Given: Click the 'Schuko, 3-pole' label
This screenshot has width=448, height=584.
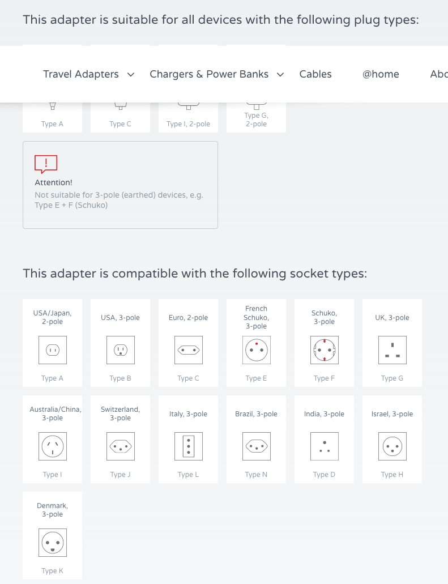Looking at the screenshot, I should (x=325, y=317).
